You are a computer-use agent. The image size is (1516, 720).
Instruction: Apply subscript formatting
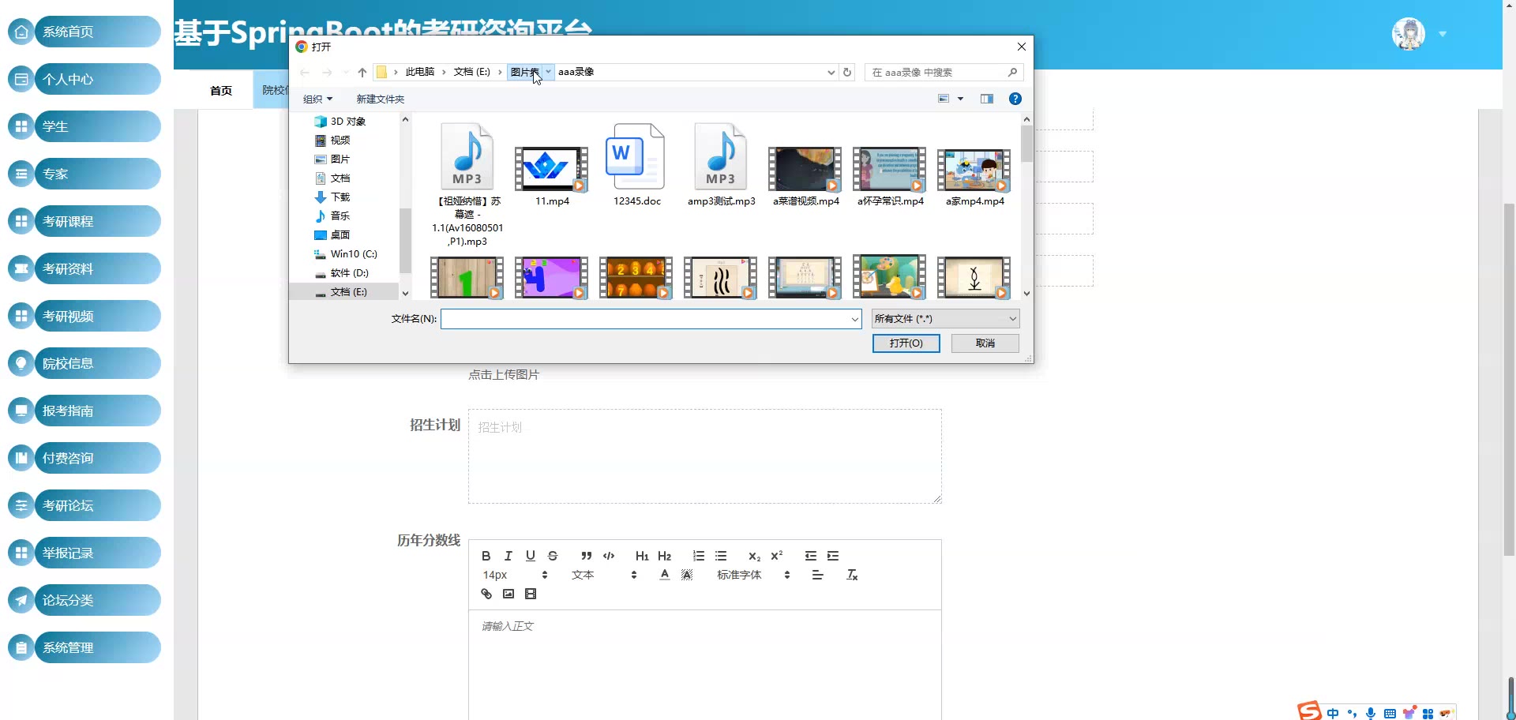(x=755, y=556)
